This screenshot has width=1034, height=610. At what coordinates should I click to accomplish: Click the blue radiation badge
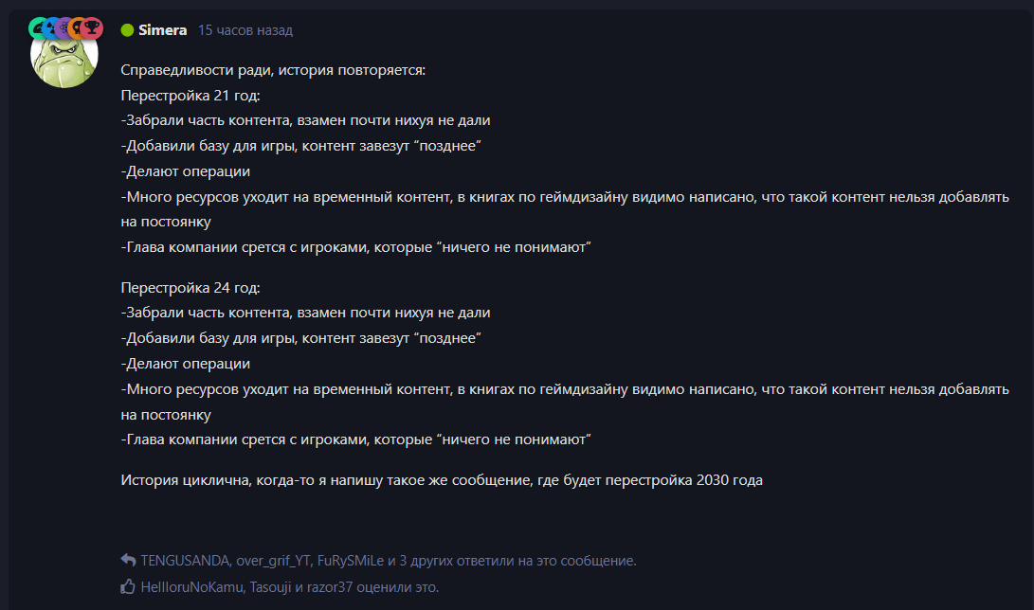click(x=51, y=27)
